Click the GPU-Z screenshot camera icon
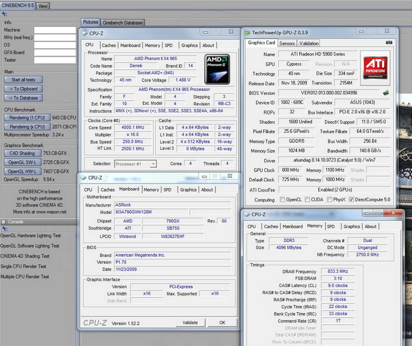Viewport: 412px width, 346px height. [x=389, y=43]
